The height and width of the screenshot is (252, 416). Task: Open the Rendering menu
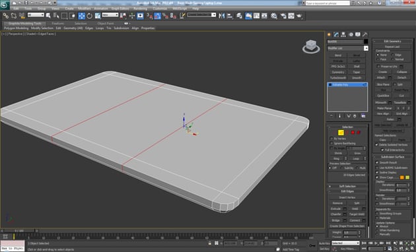coord(141,9)
